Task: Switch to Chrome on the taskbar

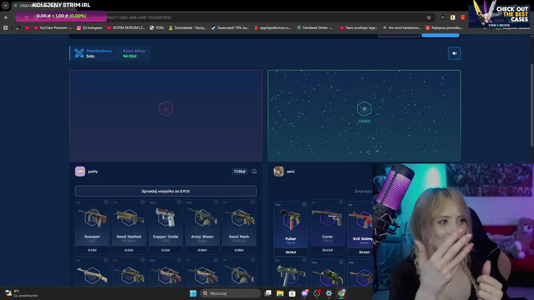Action: (341, 293)
